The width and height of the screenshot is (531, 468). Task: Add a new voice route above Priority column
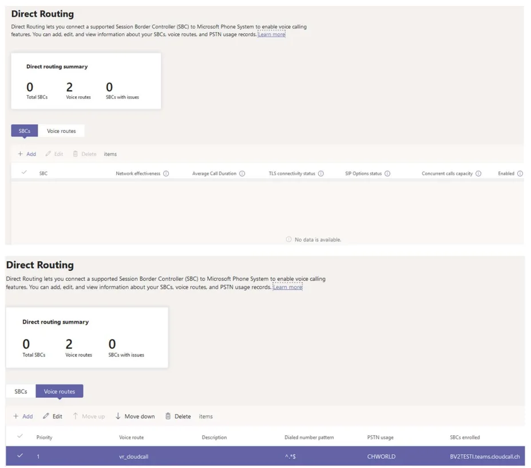click(23, 416)
